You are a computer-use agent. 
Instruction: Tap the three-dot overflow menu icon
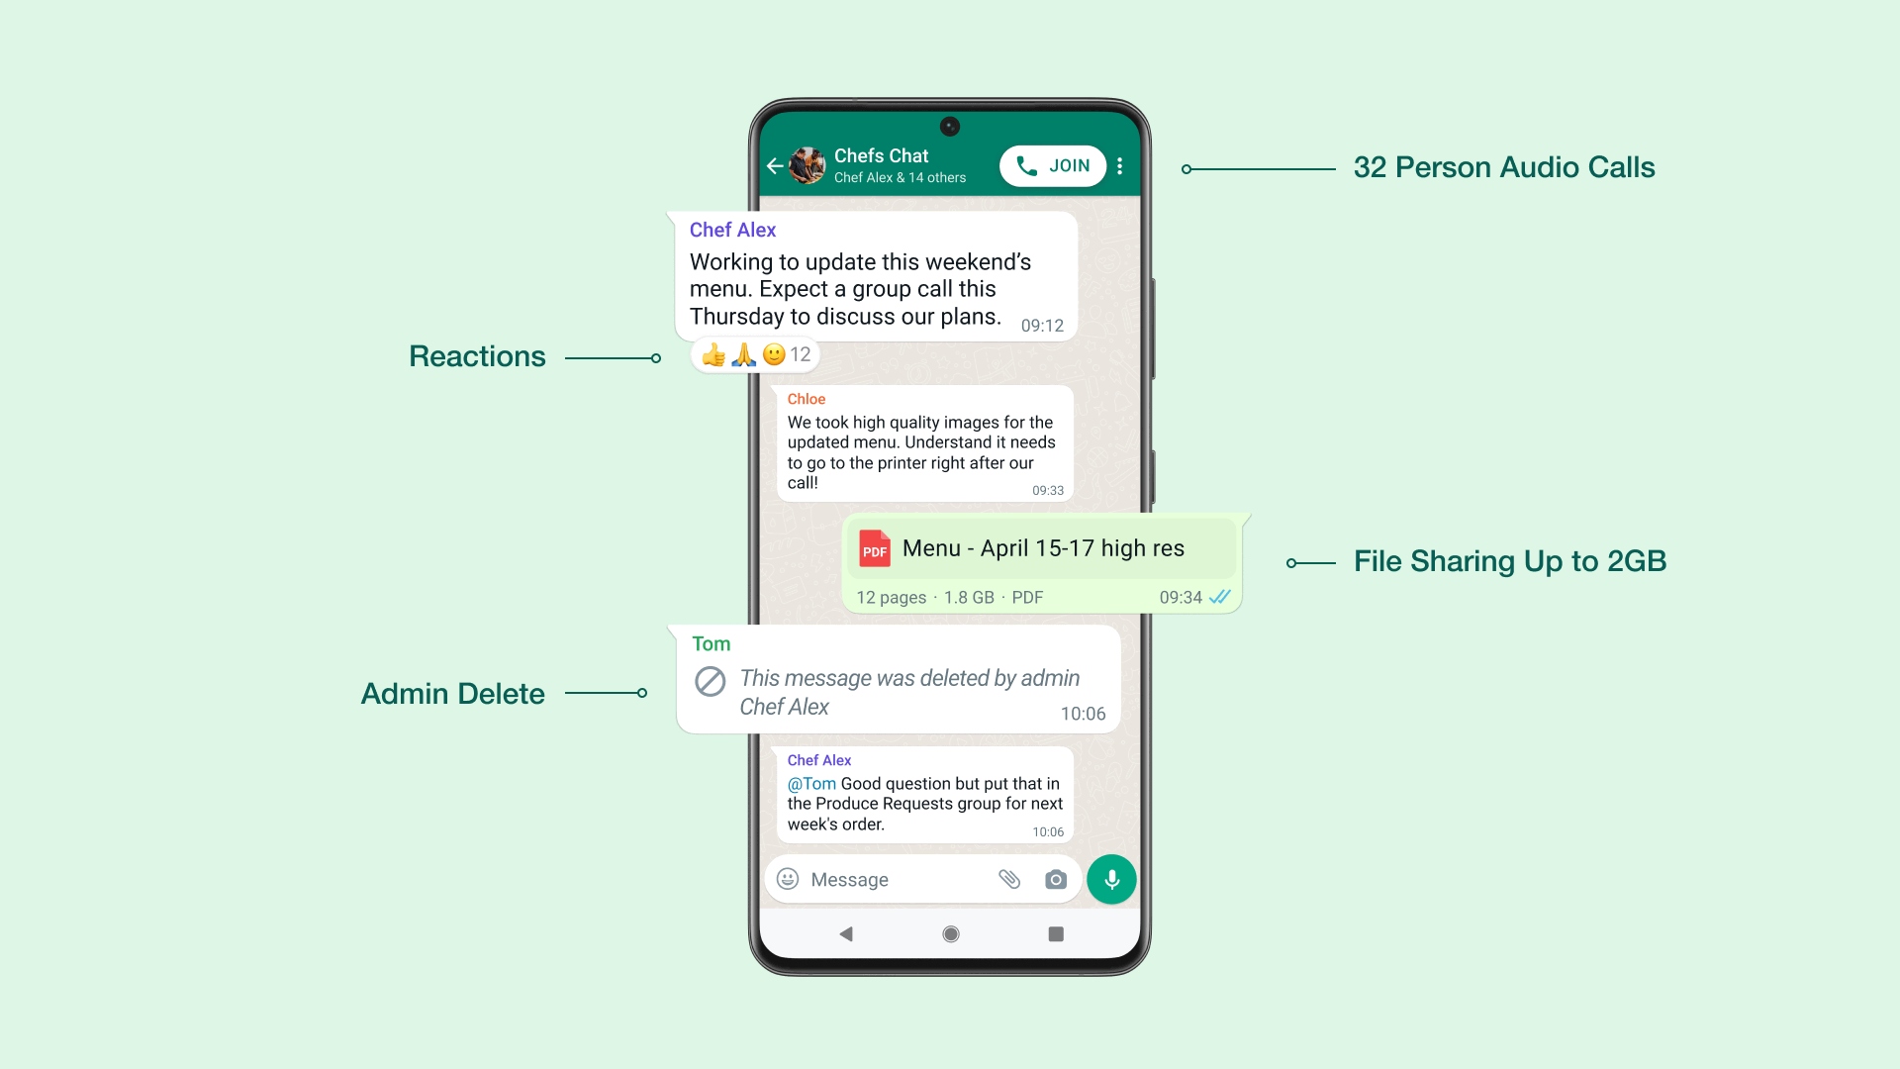[1119, 165]
